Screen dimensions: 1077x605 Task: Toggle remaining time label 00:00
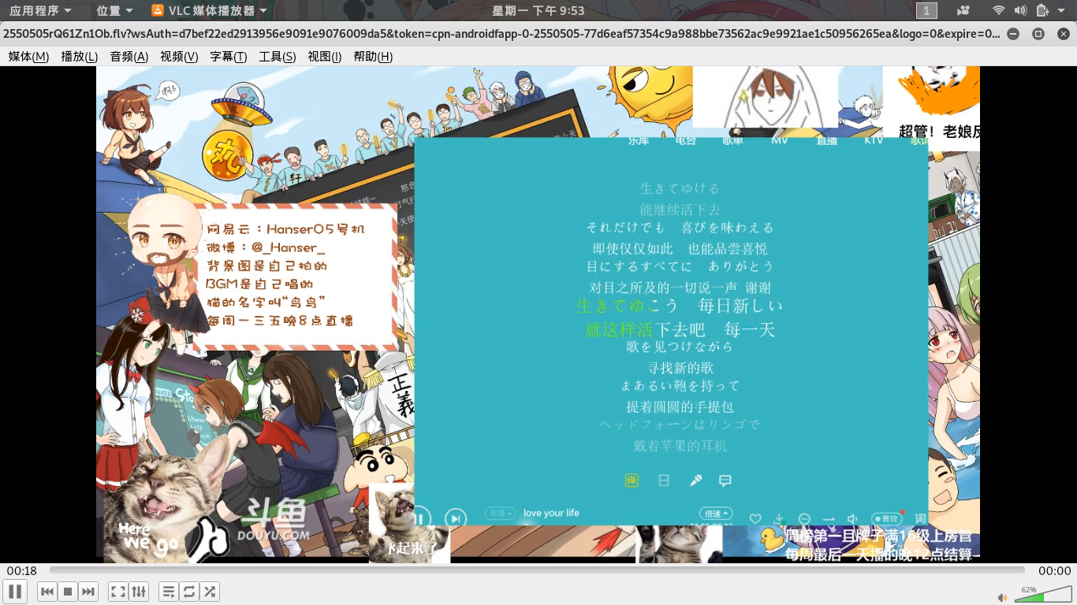coord(1054,570)
